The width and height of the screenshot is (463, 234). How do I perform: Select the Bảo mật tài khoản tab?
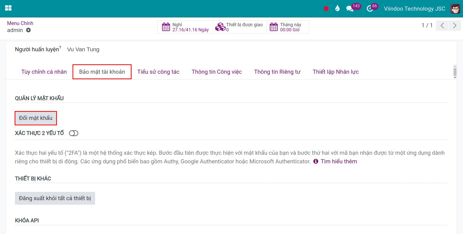click(102, 72)
